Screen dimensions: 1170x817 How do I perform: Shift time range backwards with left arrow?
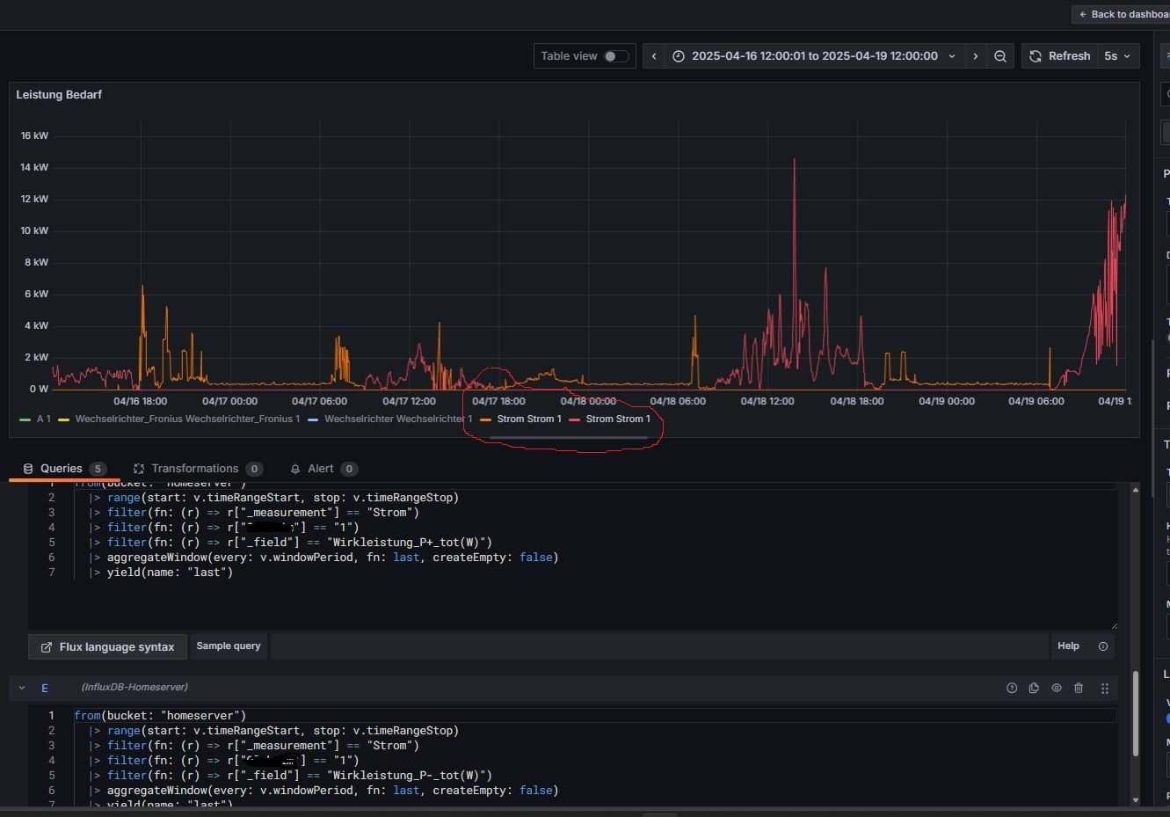click(x=654, y=56)
